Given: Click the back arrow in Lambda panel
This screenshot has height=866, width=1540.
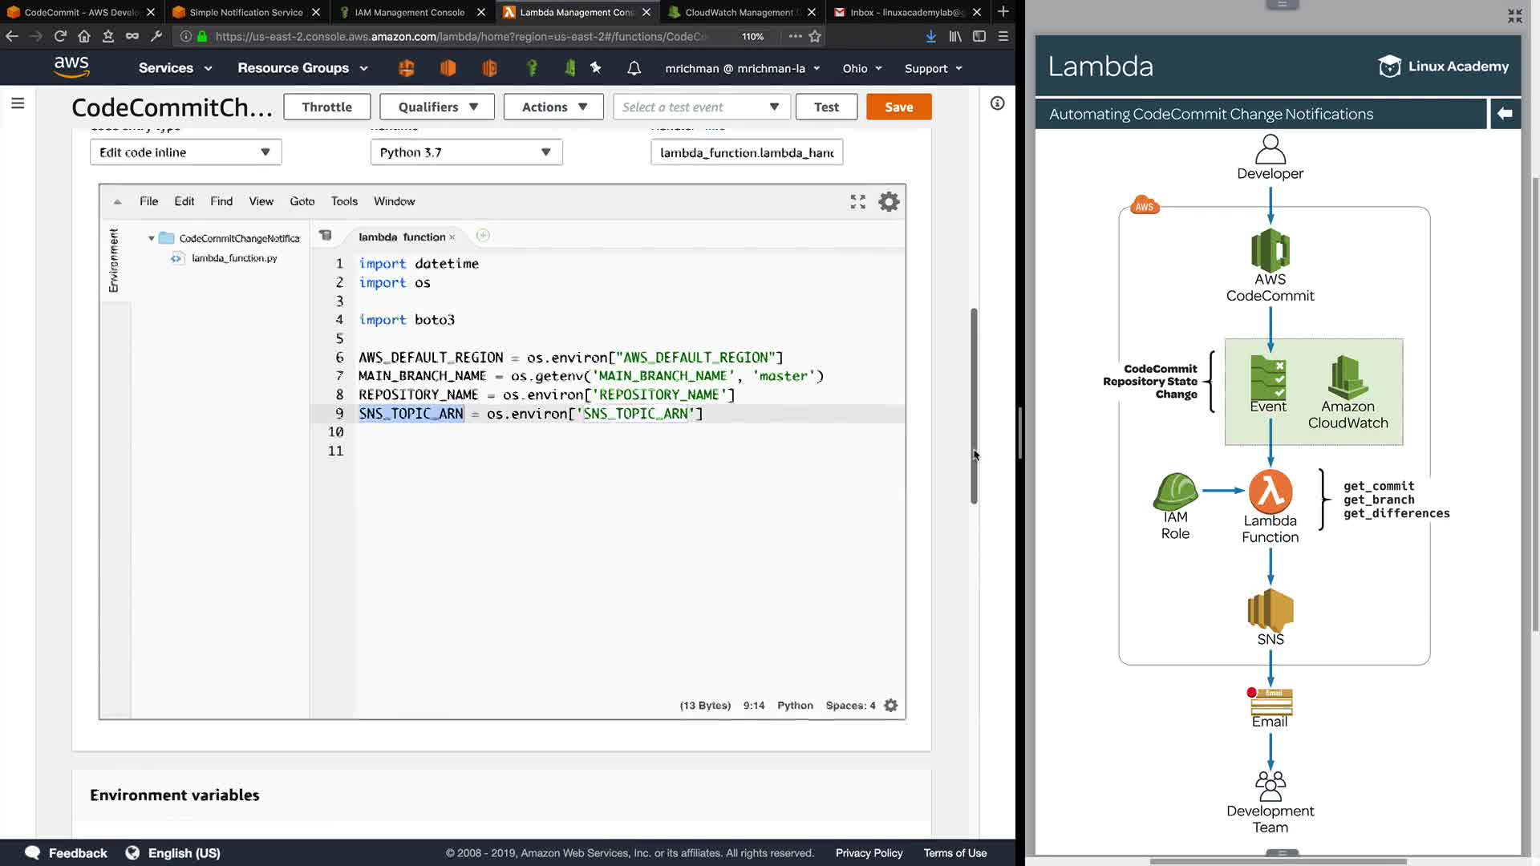Looking at the screenshot, I should point(1505,114).
